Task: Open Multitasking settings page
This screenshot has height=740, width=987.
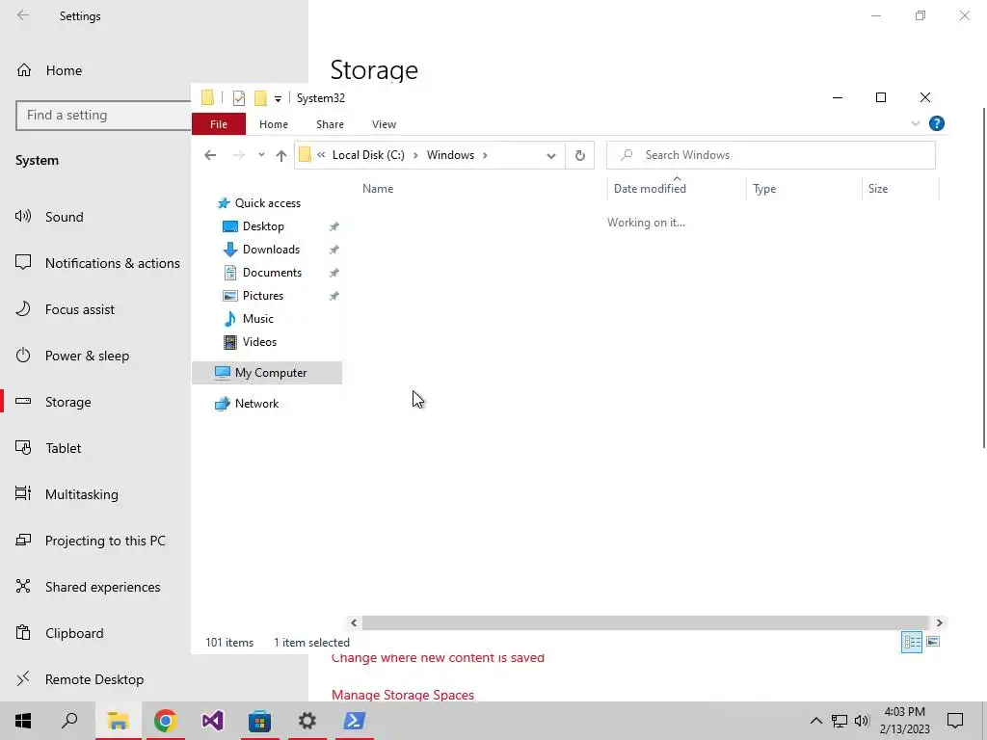Action: coord(81,494)
